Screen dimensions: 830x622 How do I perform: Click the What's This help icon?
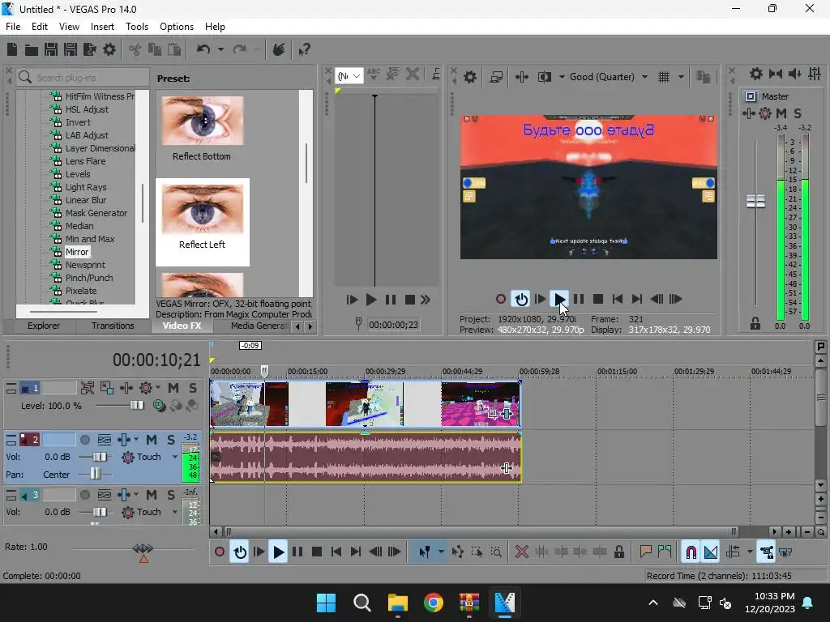304,49
